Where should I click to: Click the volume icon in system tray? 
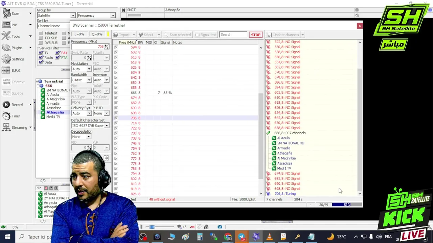379,237
